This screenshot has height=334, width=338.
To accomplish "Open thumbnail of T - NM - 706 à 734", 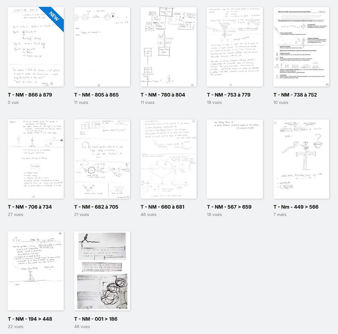I will click(36, 159).
